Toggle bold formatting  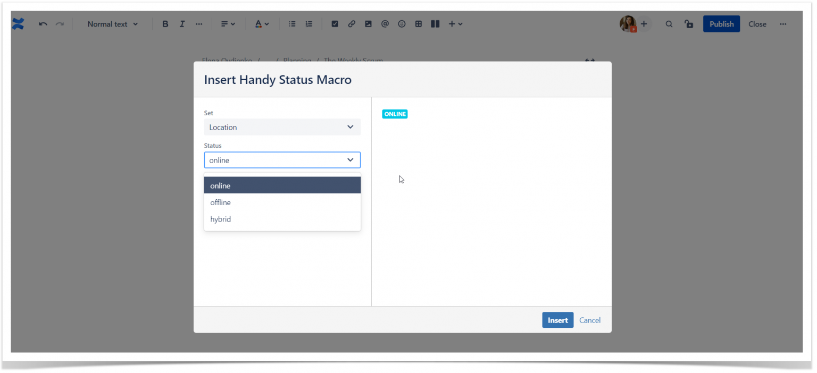[x=165, y=23]
